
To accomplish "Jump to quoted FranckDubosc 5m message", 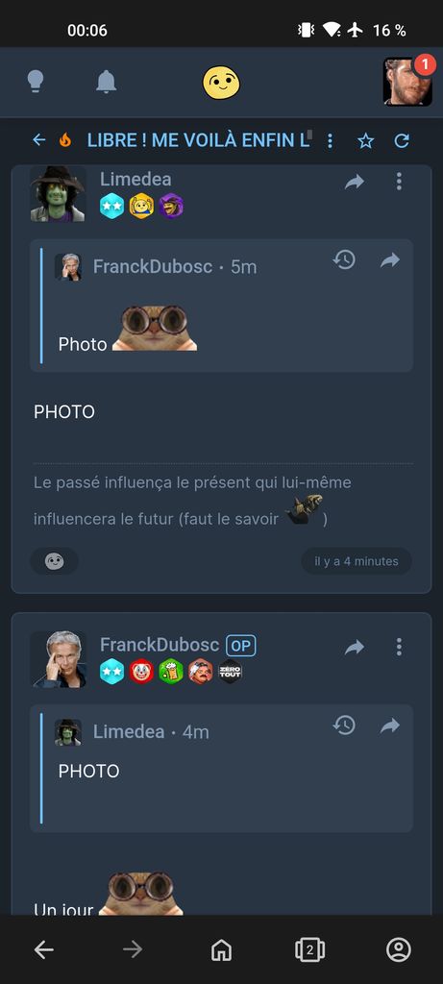I will (389, 259).
